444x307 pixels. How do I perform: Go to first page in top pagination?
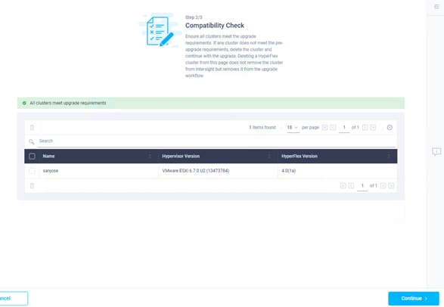pos(324,127)
